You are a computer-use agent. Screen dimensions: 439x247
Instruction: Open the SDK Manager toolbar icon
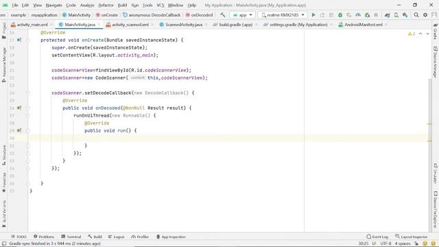[x=405, y=15]
